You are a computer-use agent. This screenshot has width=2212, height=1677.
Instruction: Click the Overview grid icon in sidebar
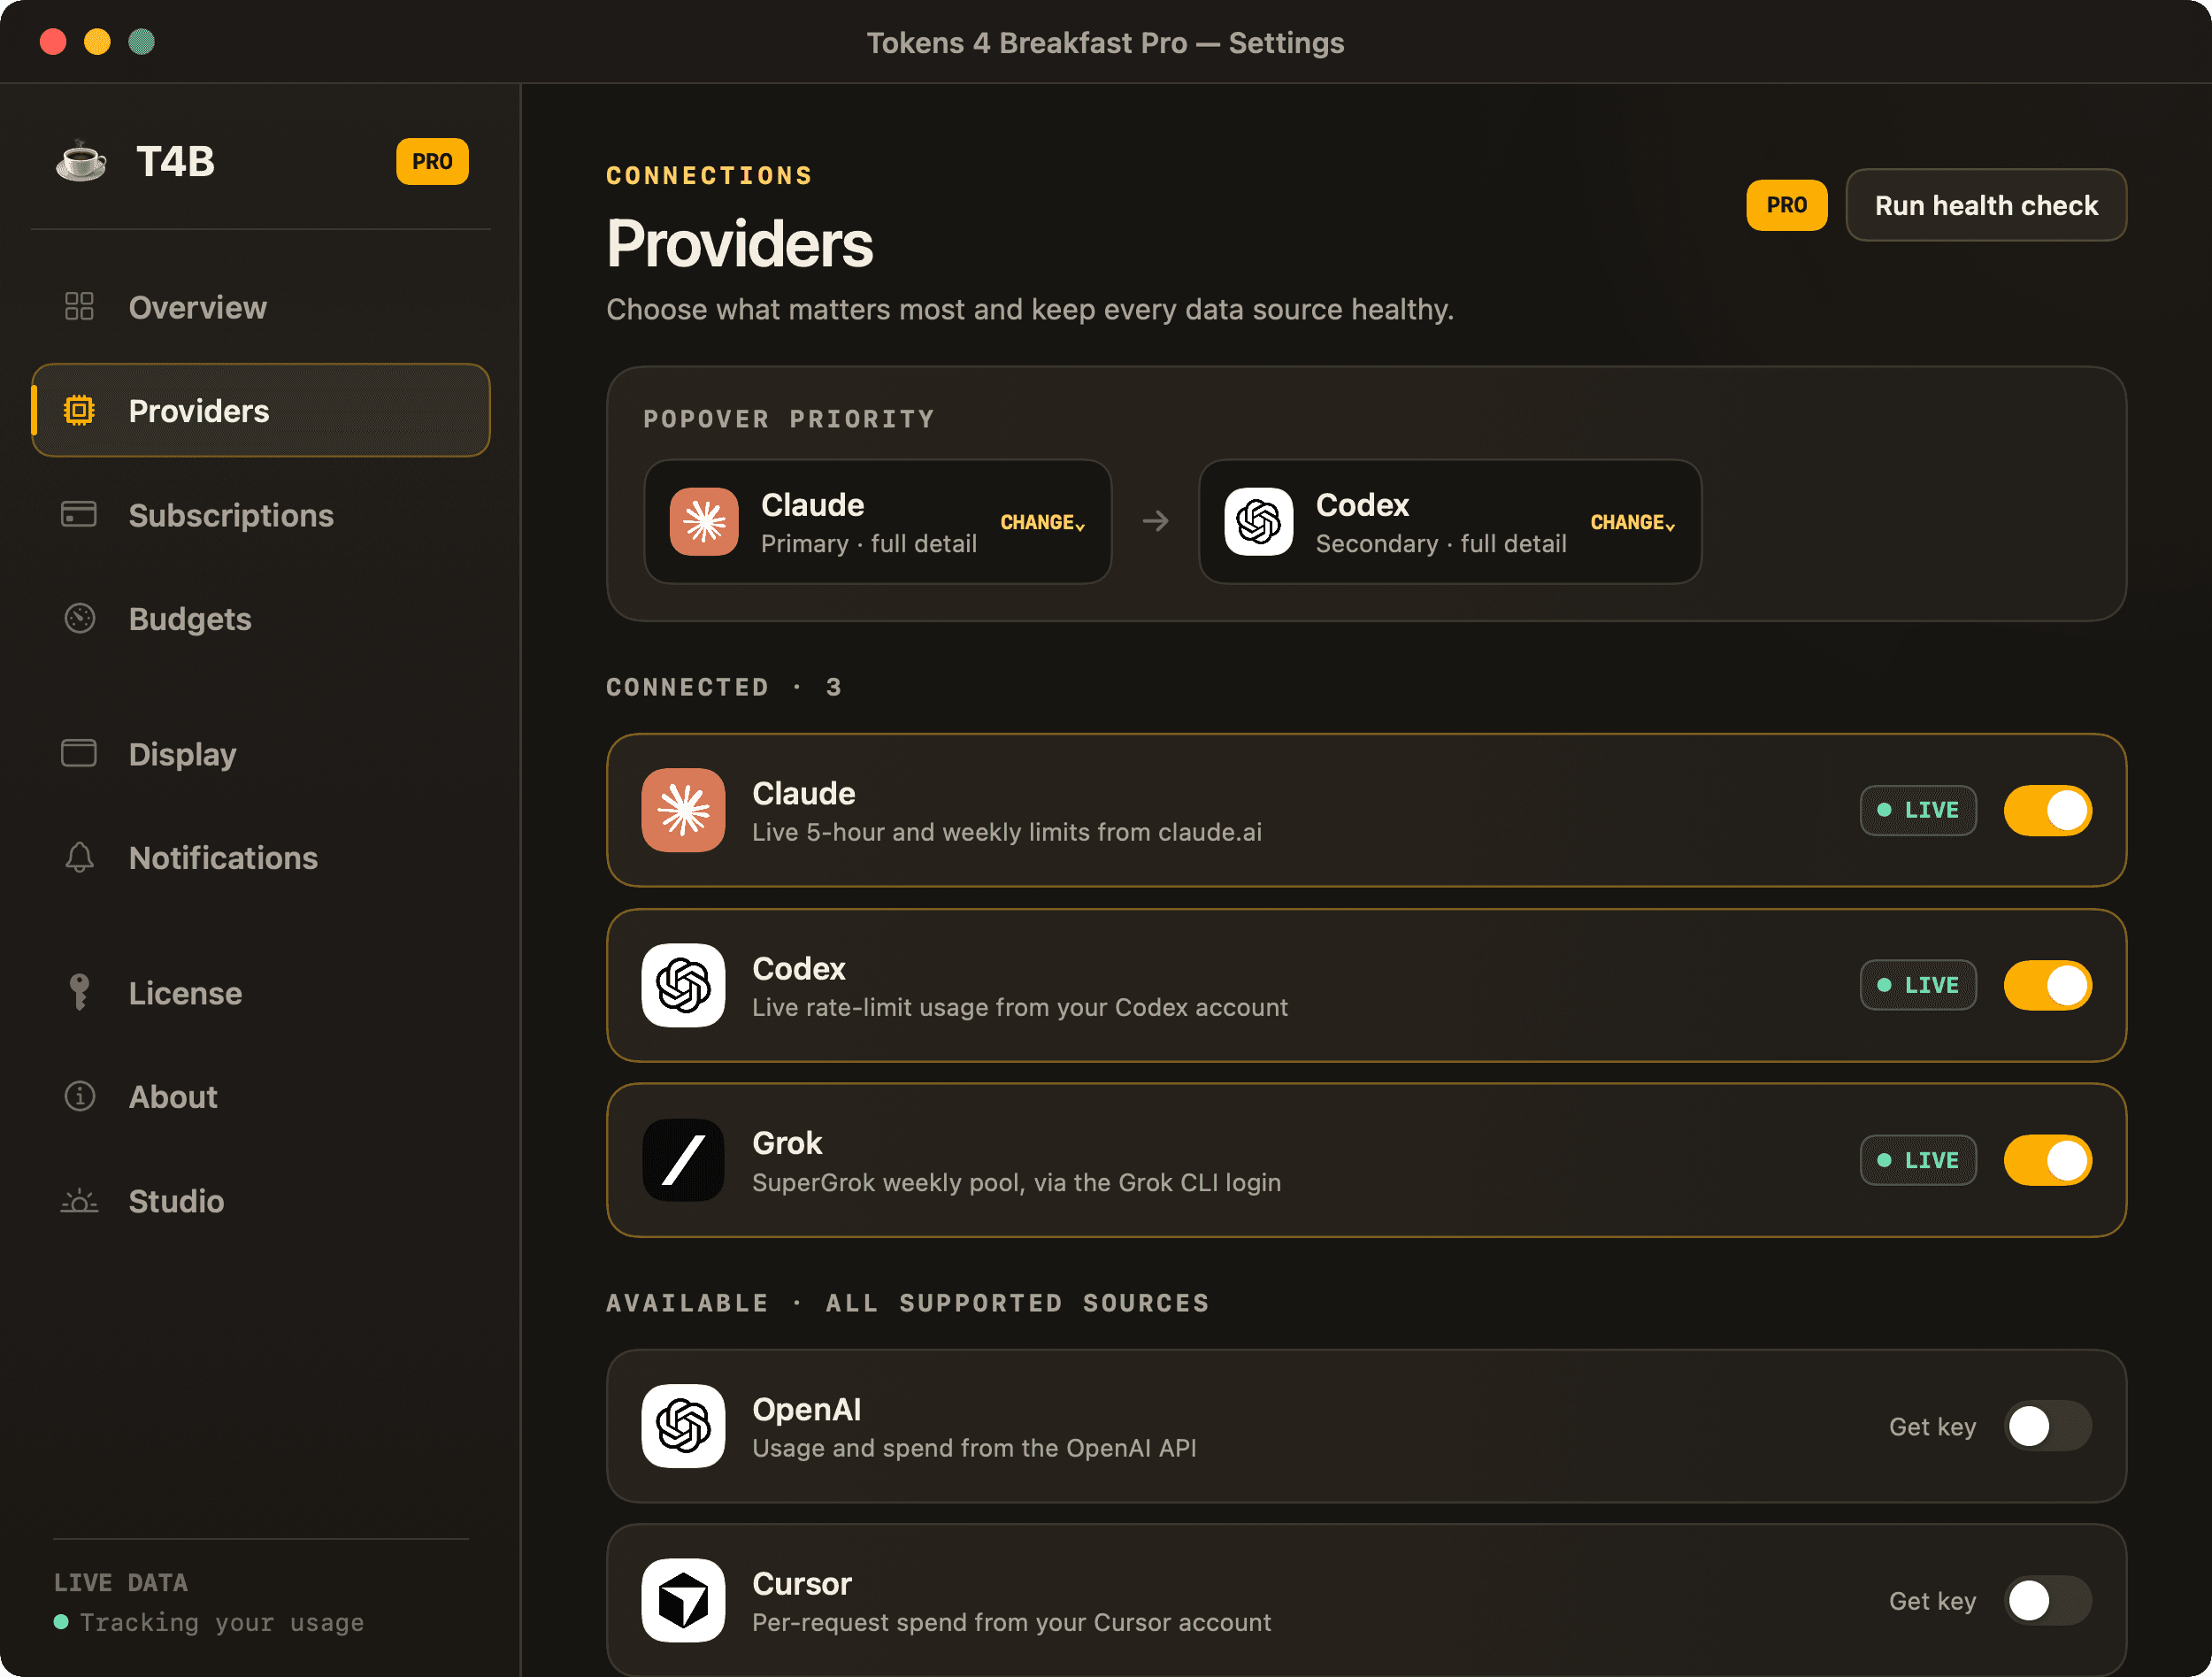79,307
